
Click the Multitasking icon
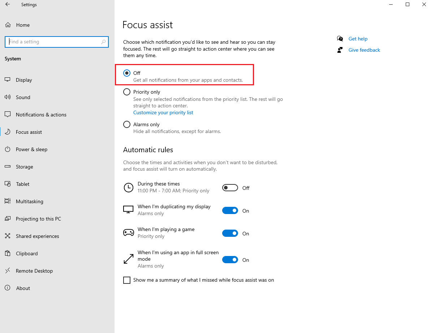pos(8,201)
